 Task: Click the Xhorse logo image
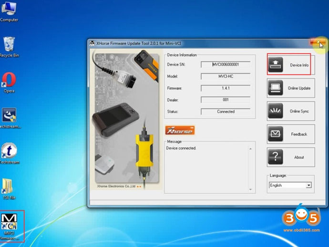[x=180, y=130]
